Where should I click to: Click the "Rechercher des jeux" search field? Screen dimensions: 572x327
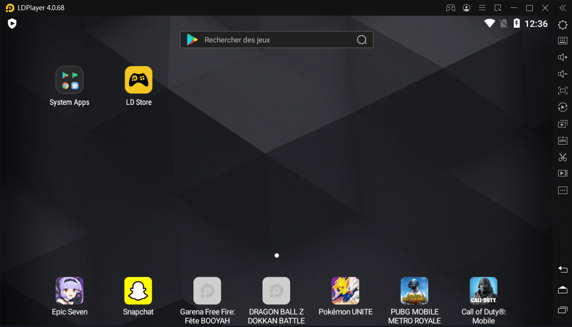tap(277, 40)
